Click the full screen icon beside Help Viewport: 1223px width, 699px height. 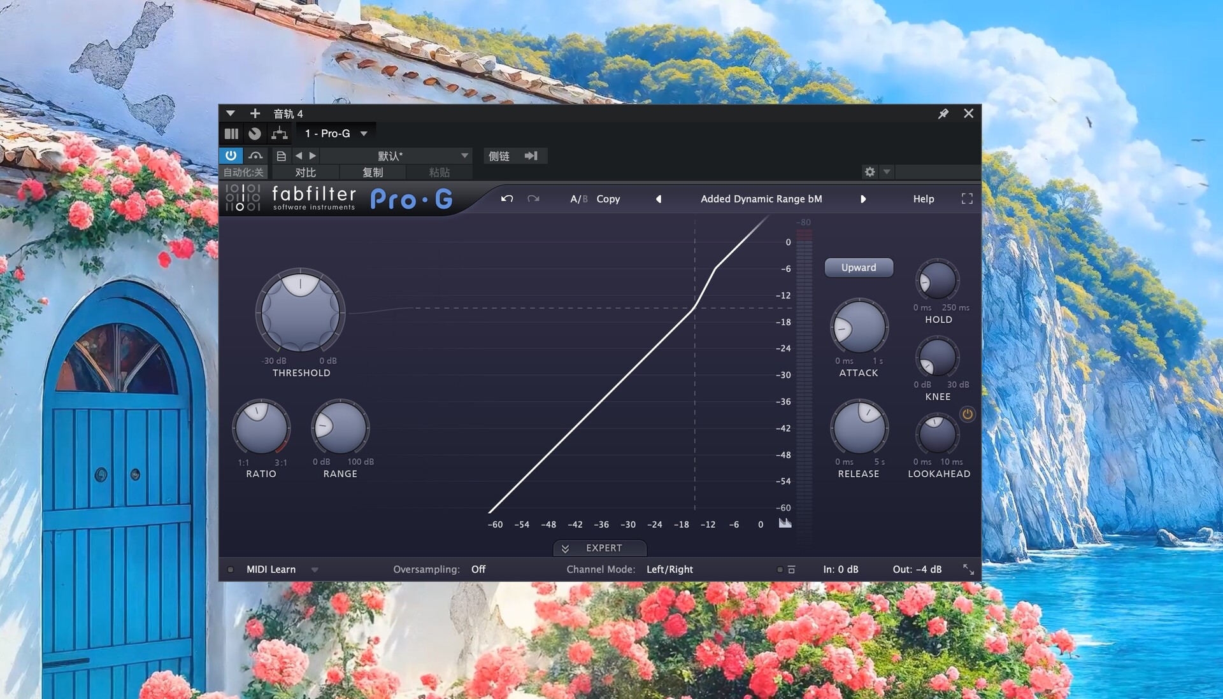pyautogui.click(x=966, y=199)
